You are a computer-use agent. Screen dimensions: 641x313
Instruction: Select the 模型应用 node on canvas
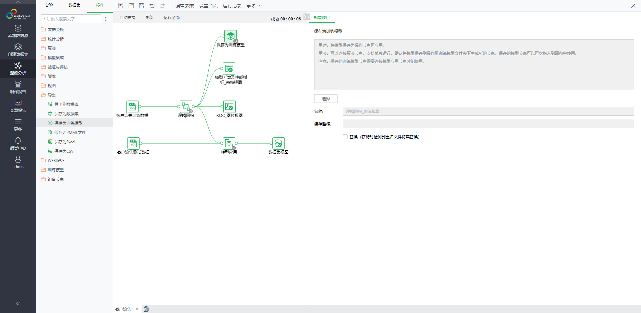pyautogui.click(x=229, y=143)
